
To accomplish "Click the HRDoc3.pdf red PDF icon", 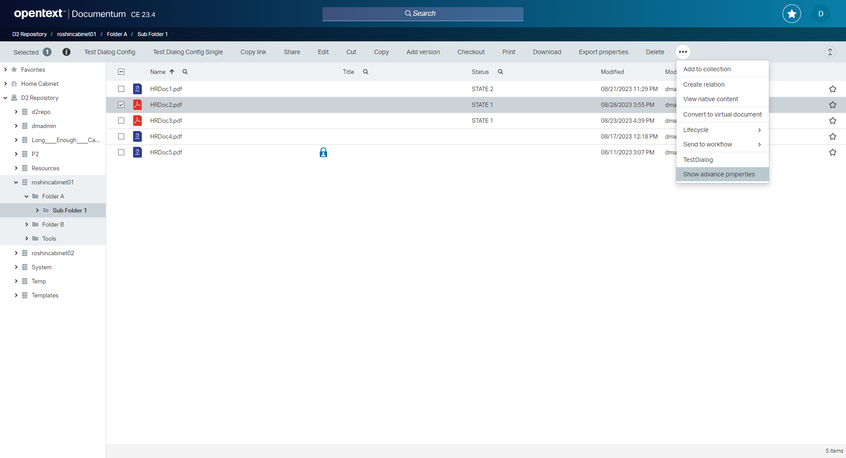I will 137,121.
